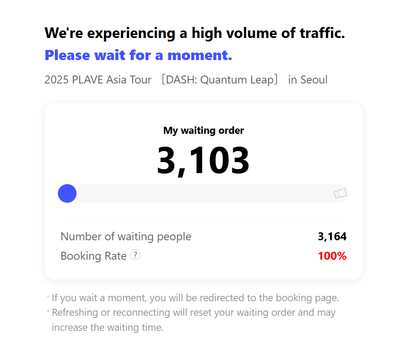Click the My waiting order heading
Image resolution: width=399 pixels, height=352 pixels.
pyautogui.click(x=204, y=130)
